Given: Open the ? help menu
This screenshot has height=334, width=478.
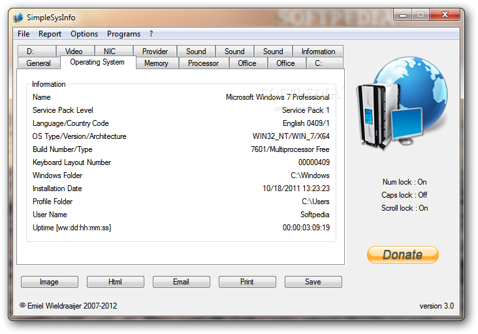Looking at the screenshot, I should click(151, 34).
